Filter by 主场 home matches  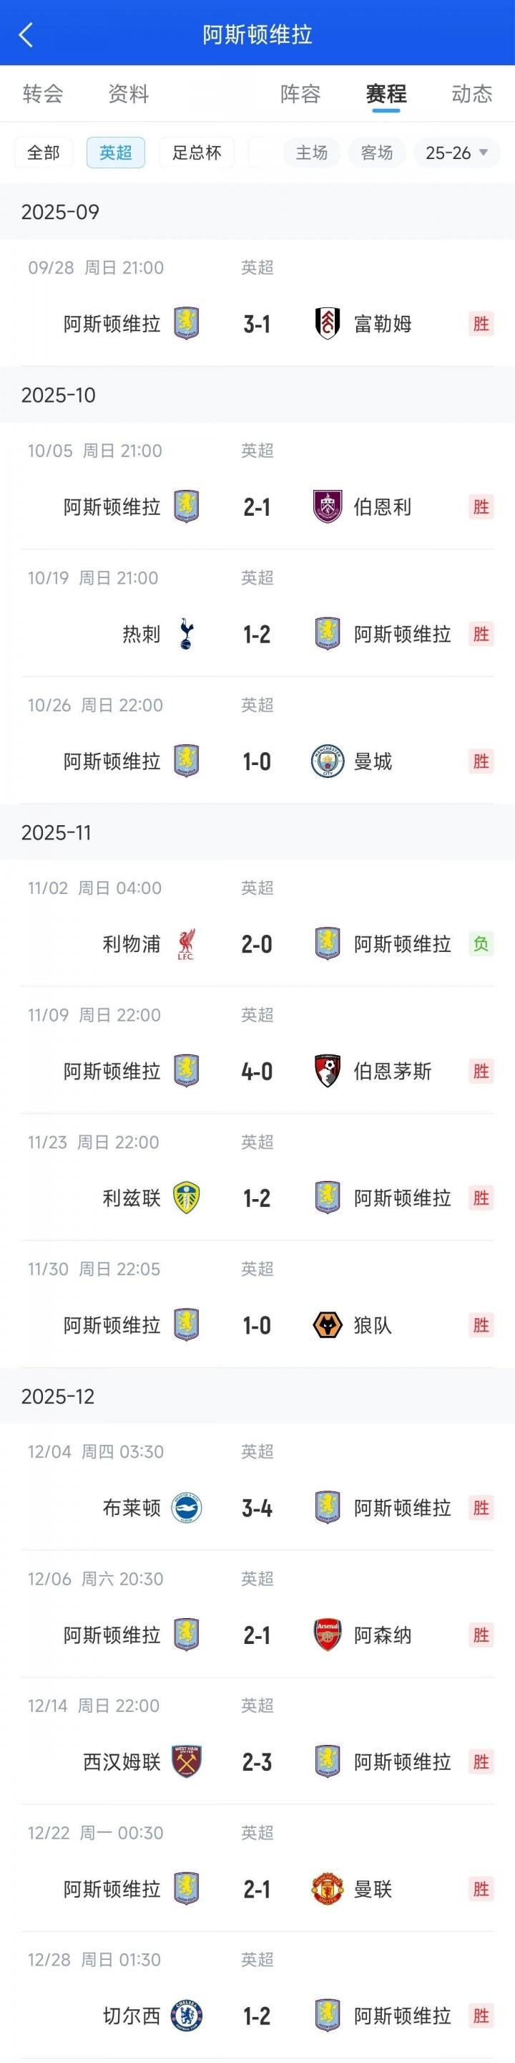[x=312, y=153]
